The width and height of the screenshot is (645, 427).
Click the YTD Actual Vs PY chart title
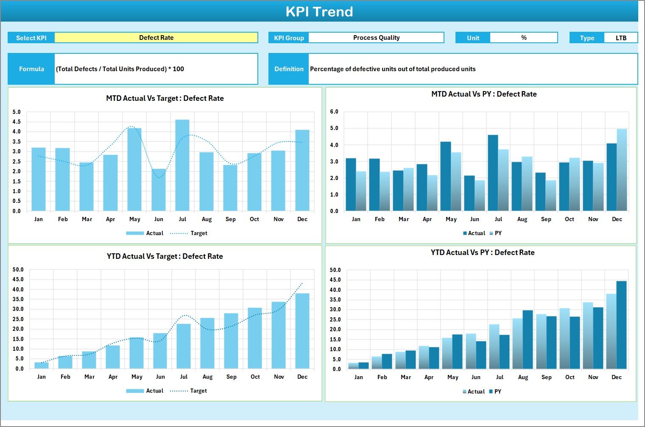pos(483,252)
